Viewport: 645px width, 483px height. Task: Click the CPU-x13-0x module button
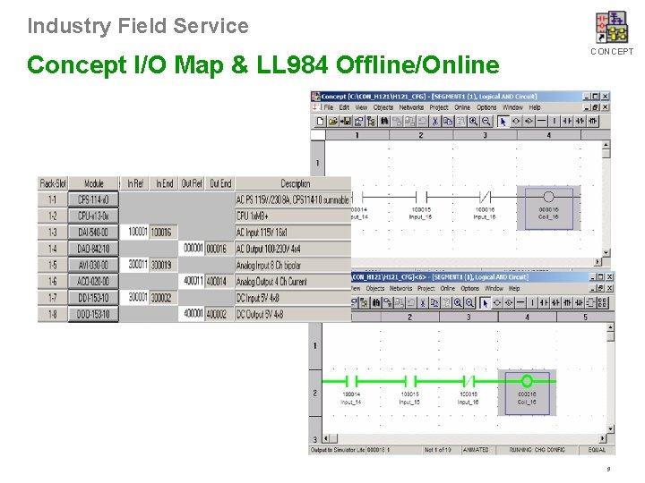pyautogui.click(x=93, y=216)
